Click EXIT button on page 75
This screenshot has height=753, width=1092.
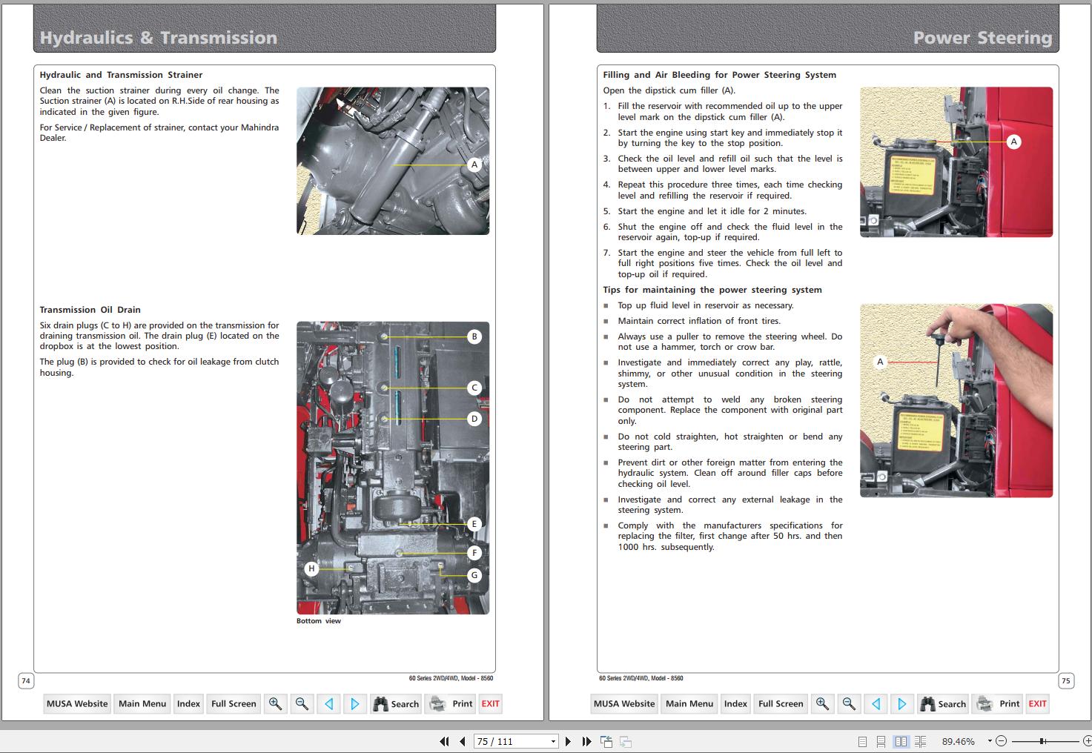tap(1038, 704)
